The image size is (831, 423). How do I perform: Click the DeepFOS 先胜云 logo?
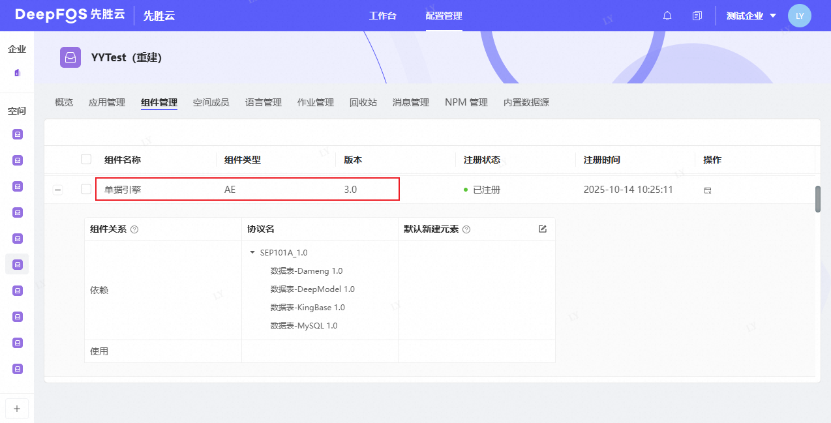[x=70, y=15]
